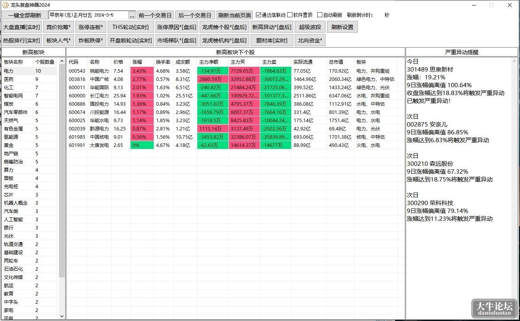Open the 涨停原因*[盘后] tab
The height and width of the screenshot is (321, 520).
tap(176, 27)
